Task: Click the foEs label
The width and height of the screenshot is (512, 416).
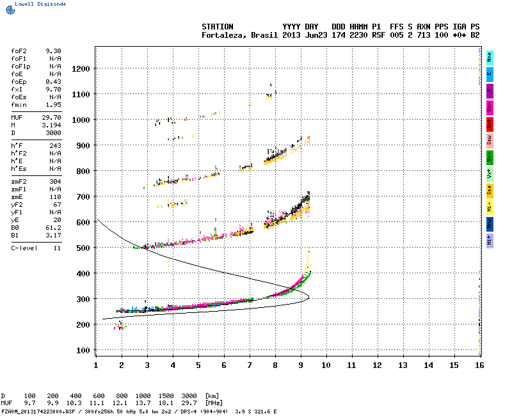Action: (19, 97)
